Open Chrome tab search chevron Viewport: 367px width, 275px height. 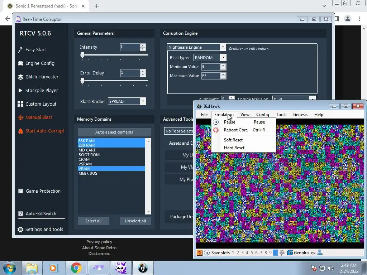pyautogui.click(x=324, y=6)
